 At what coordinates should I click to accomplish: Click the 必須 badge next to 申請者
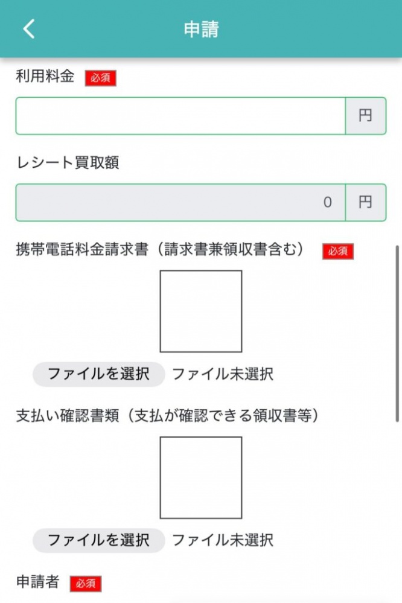tap(86, 584)
